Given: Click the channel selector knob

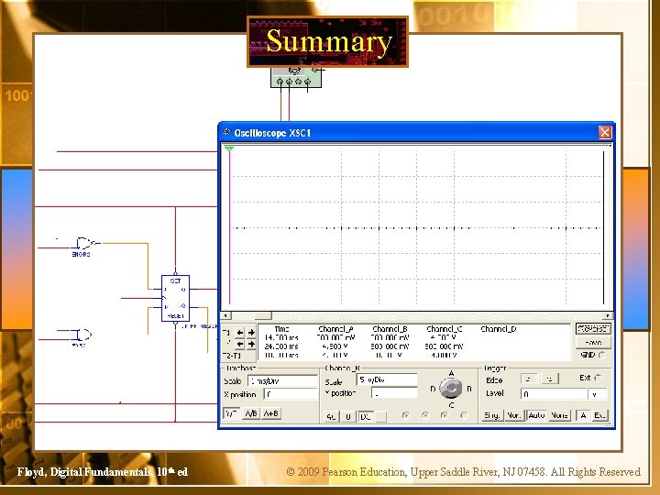Looking at the screenshot, I should pos(450,389).
